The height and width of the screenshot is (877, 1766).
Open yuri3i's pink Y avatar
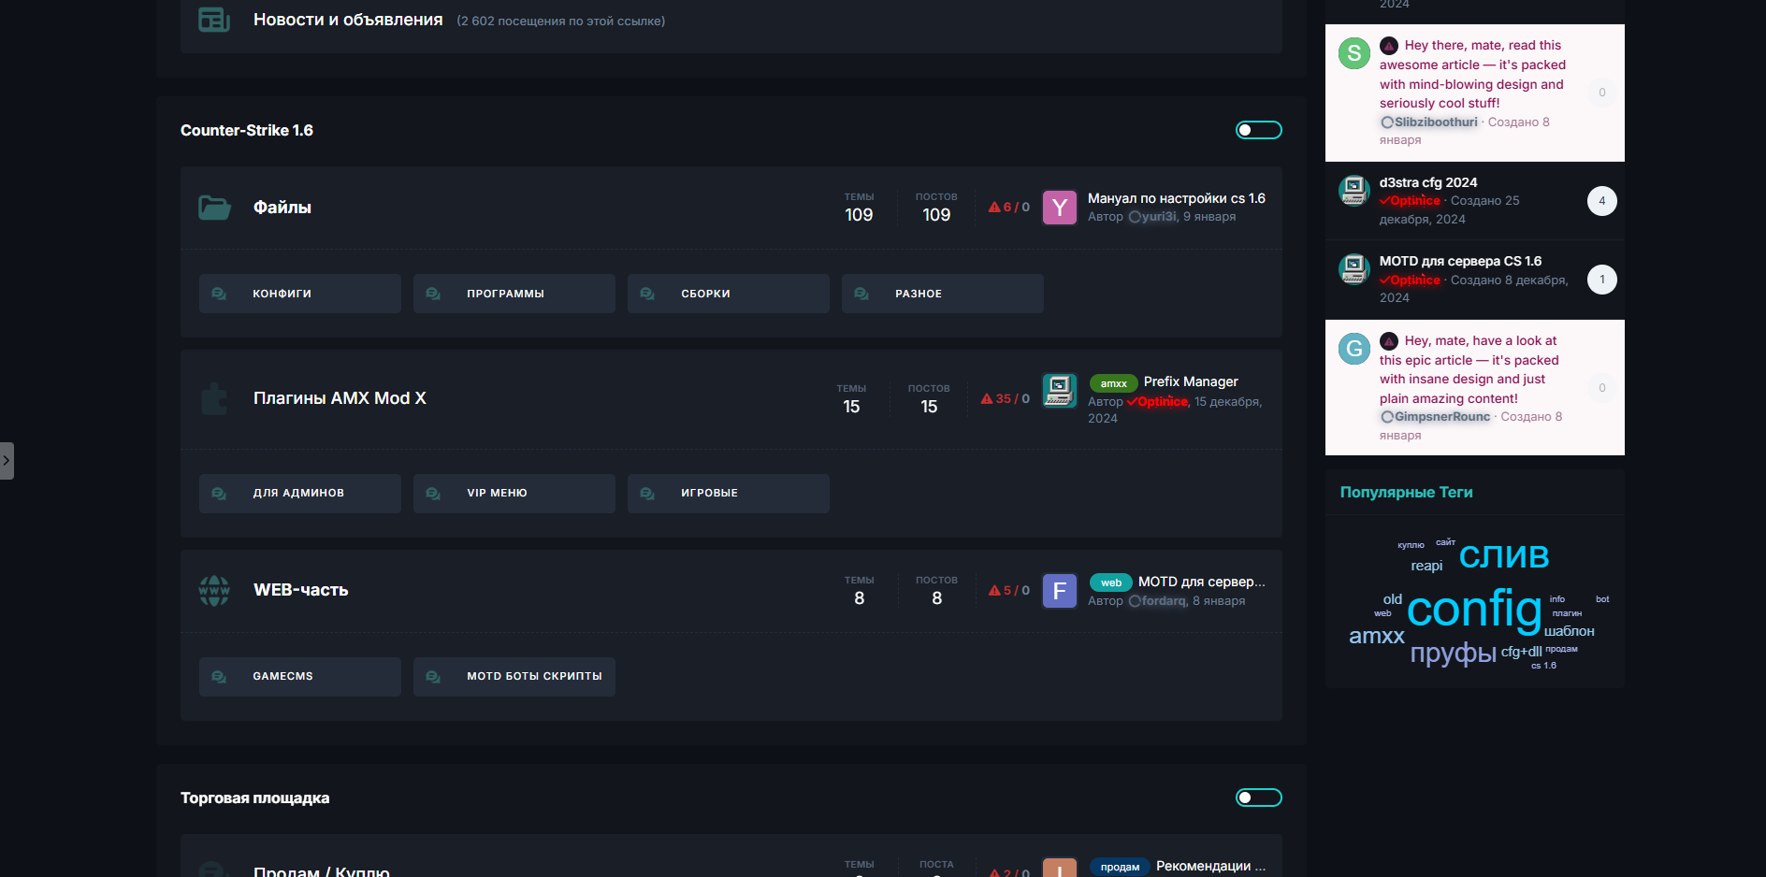[x=1059, y=208]
